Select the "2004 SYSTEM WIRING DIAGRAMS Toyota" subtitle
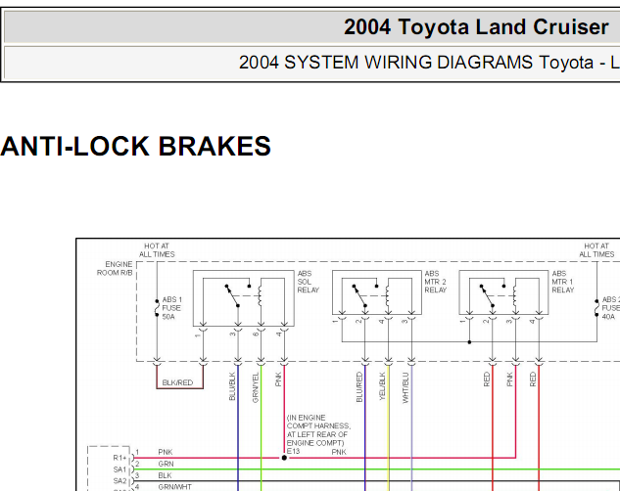Image resolution: width=620 pixels, height=491 pixels. pos(416,63)
